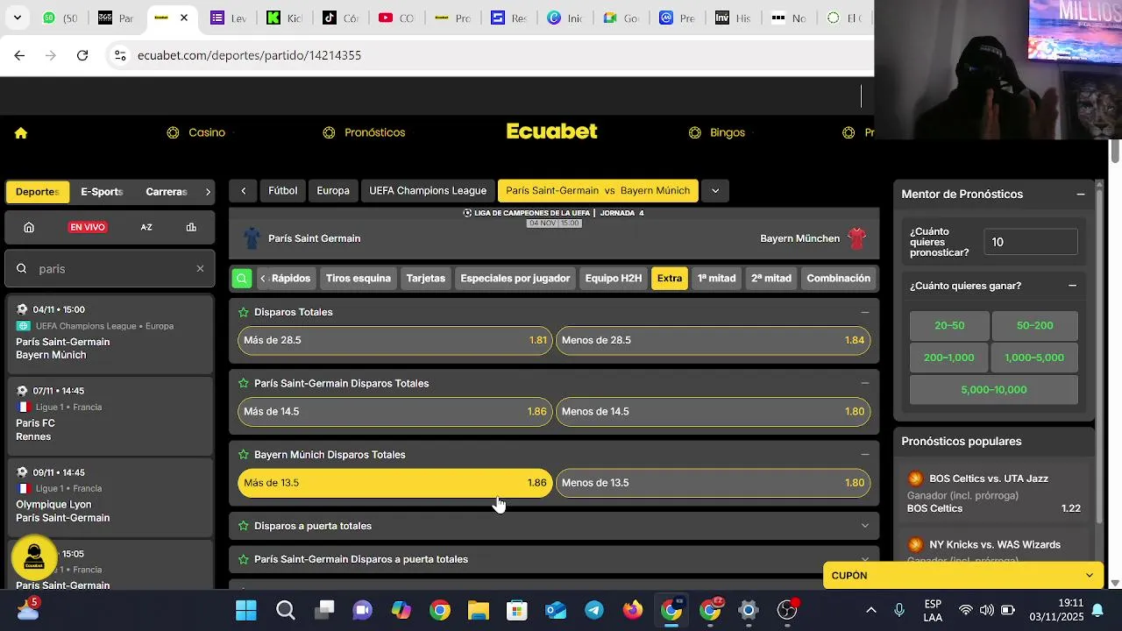Reload the page in browser toolbar
1122x631 pixels.
[x=82, y=55]
